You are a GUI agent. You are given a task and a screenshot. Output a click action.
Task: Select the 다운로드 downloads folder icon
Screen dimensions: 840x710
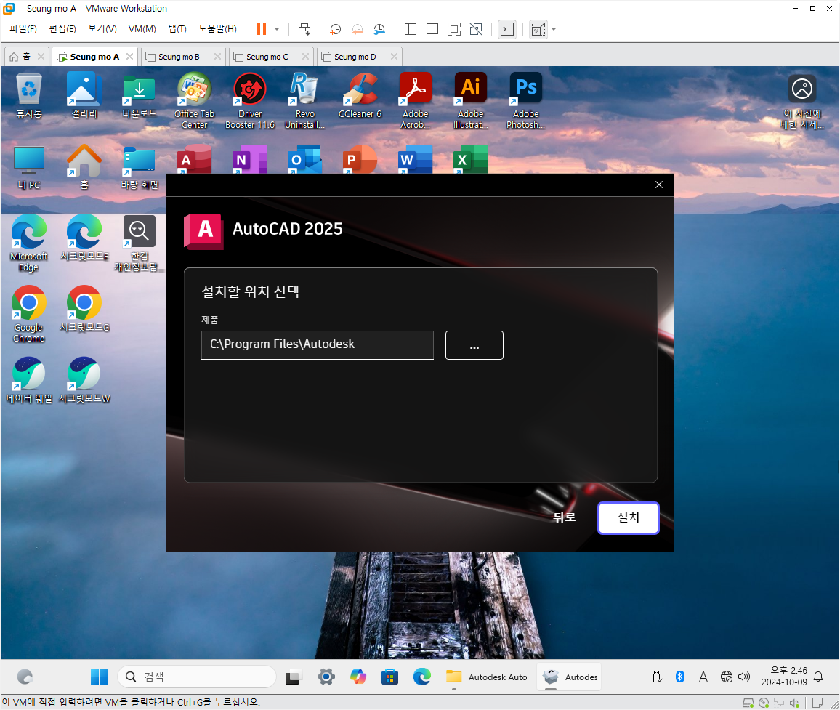[x=140, y=97]
